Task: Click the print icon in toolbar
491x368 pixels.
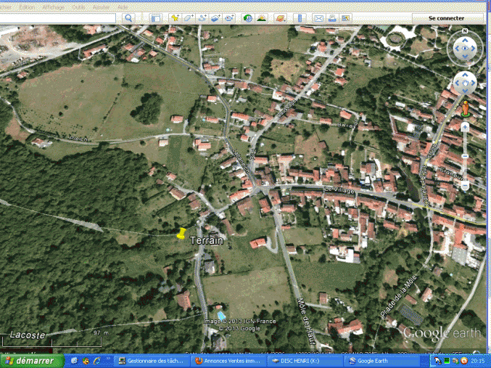Action: pos(332,17)
